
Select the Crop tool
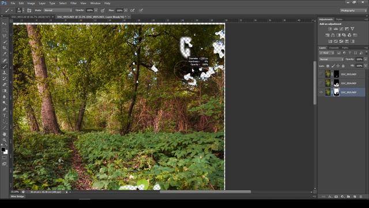pos(4,48)
